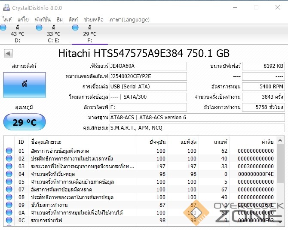This screenshot has width=288, height=230.
Task: Click the scroll down arrow of attribute list
Action: coord(280,222)
